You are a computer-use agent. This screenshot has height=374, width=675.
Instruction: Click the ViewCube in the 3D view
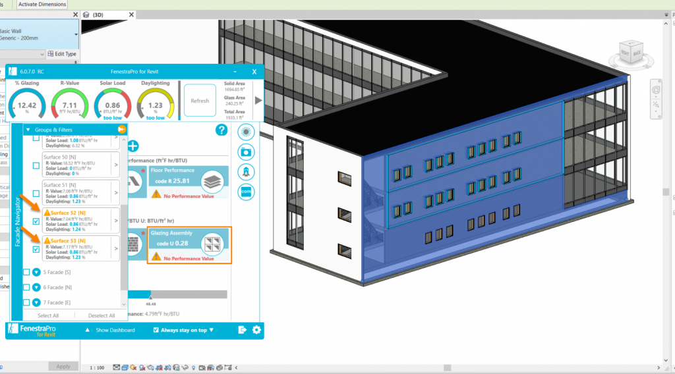pos(631,53)
